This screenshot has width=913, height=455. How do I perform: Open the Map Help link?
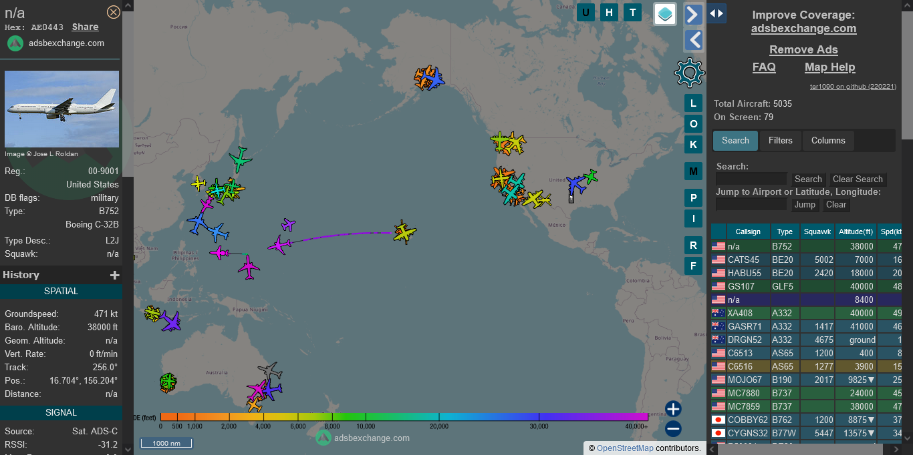click(829, 67)
